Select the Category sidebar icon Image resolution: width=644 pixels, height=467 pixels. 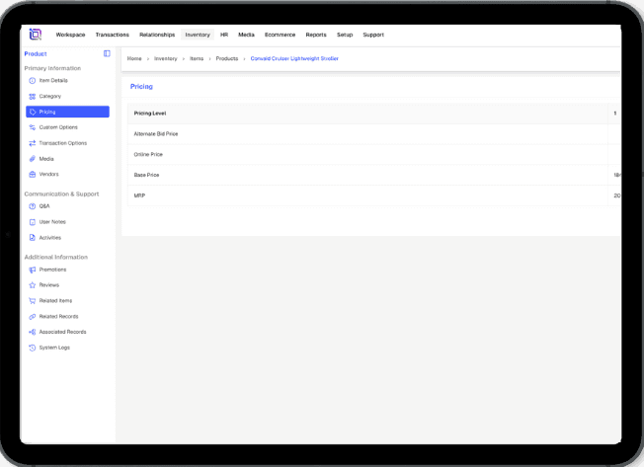pos(33,96)
